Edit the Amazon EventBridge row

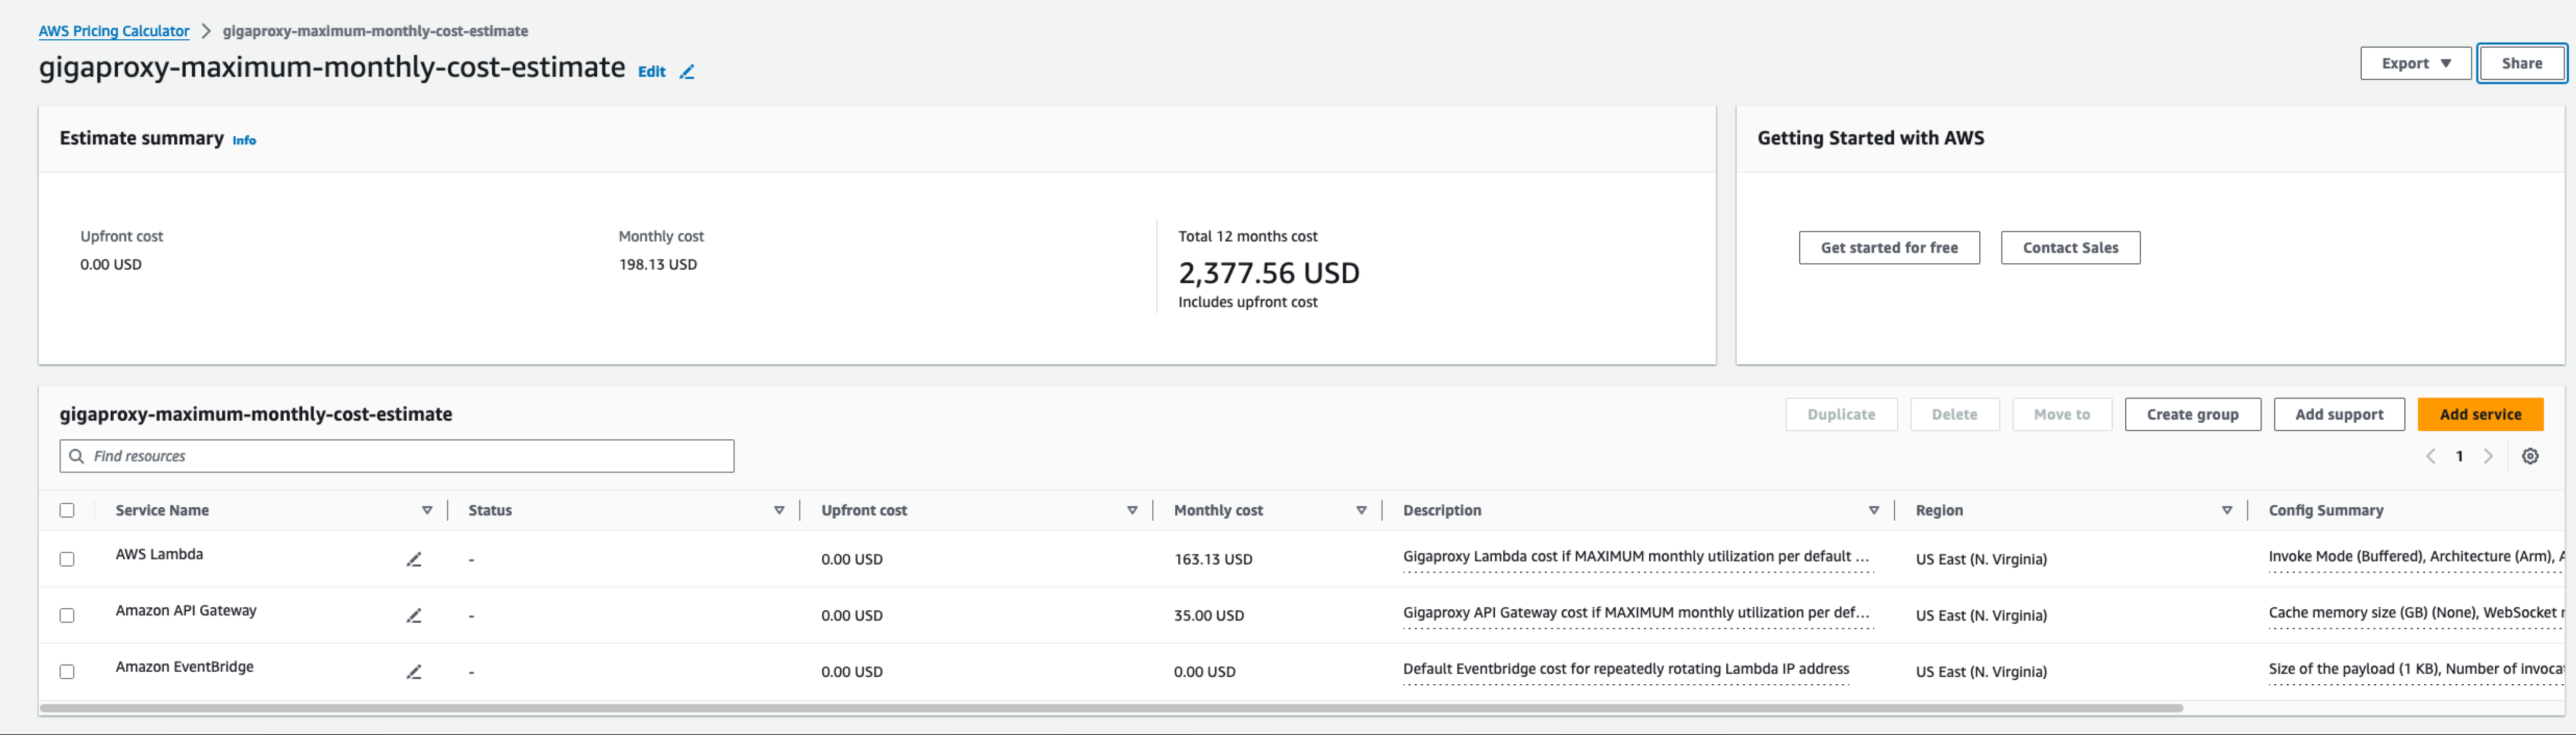click(x=414, y=671)
